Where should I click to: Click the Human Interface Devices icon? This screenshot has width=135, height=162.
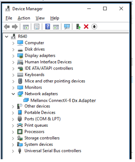20,62
